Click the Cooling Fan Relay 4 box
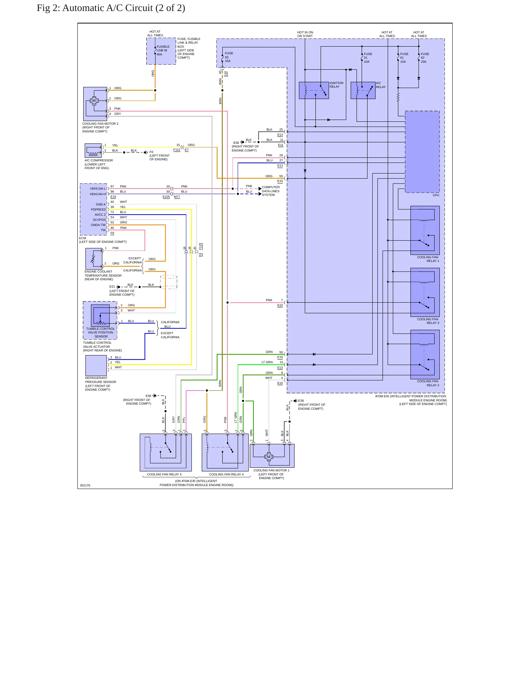The height and width of the screenshot is (686, 530). click(x=225, y=453)
